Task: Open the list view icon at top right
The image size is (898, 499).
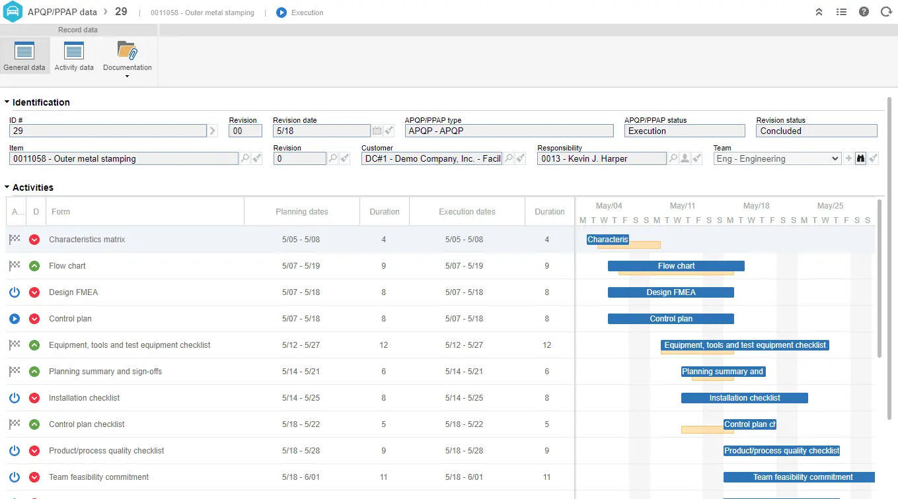Action: pos(841,11)
